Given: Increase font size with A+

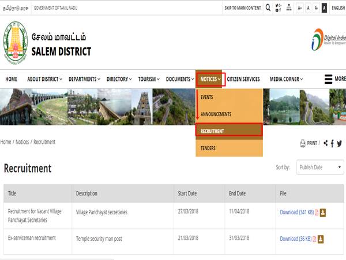Looking at the screenshot, I should (300, 8).
